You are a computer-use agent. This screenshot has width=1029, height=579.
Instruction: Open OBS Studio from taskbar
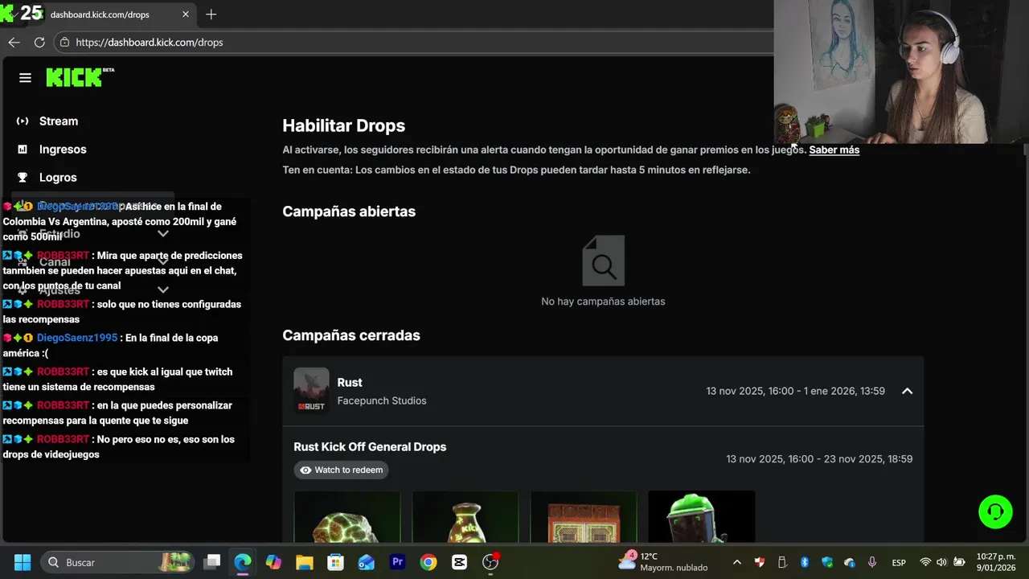[490, 562]
